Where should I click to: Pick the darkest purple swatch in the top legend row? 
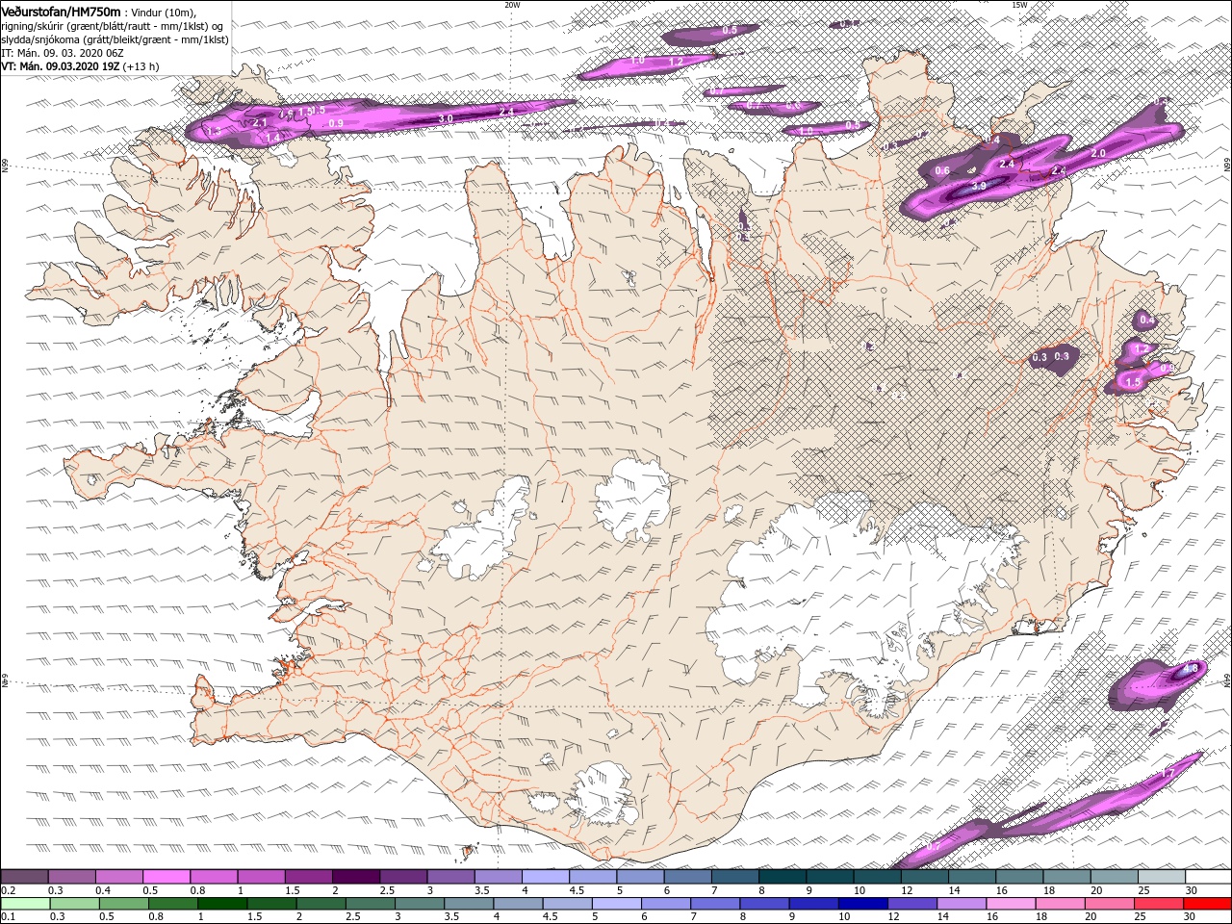click(355, 877)
